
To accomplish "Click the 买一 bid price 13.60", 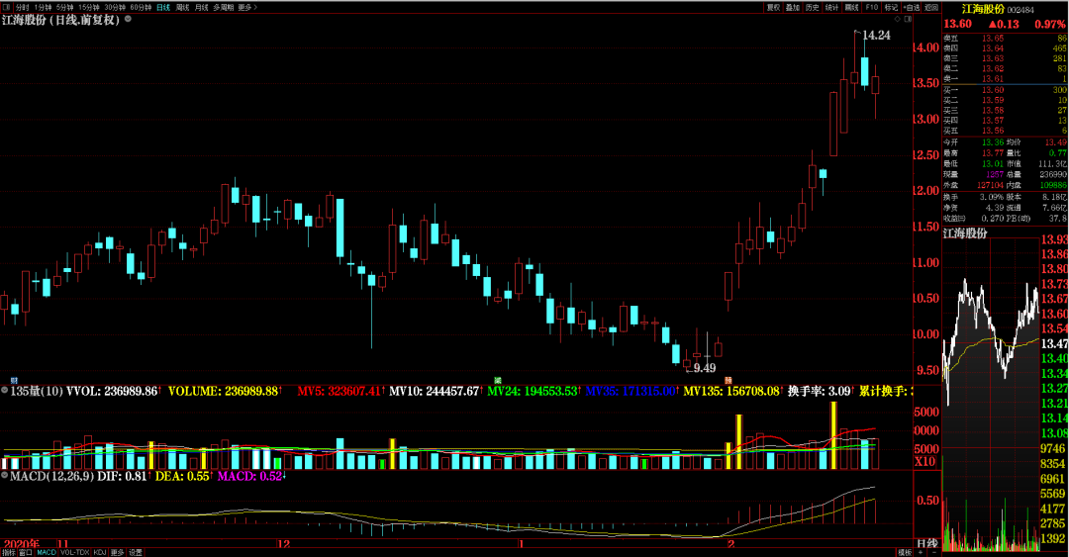I will click(x=993, y=90).
